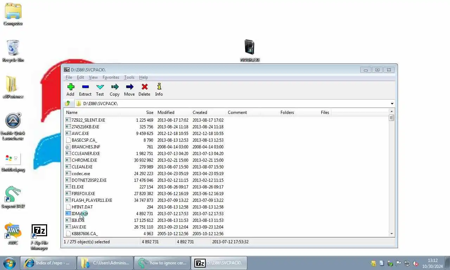Expand the address path dropdown
This screenshot has width=450, height=270.
click(392, 104)
